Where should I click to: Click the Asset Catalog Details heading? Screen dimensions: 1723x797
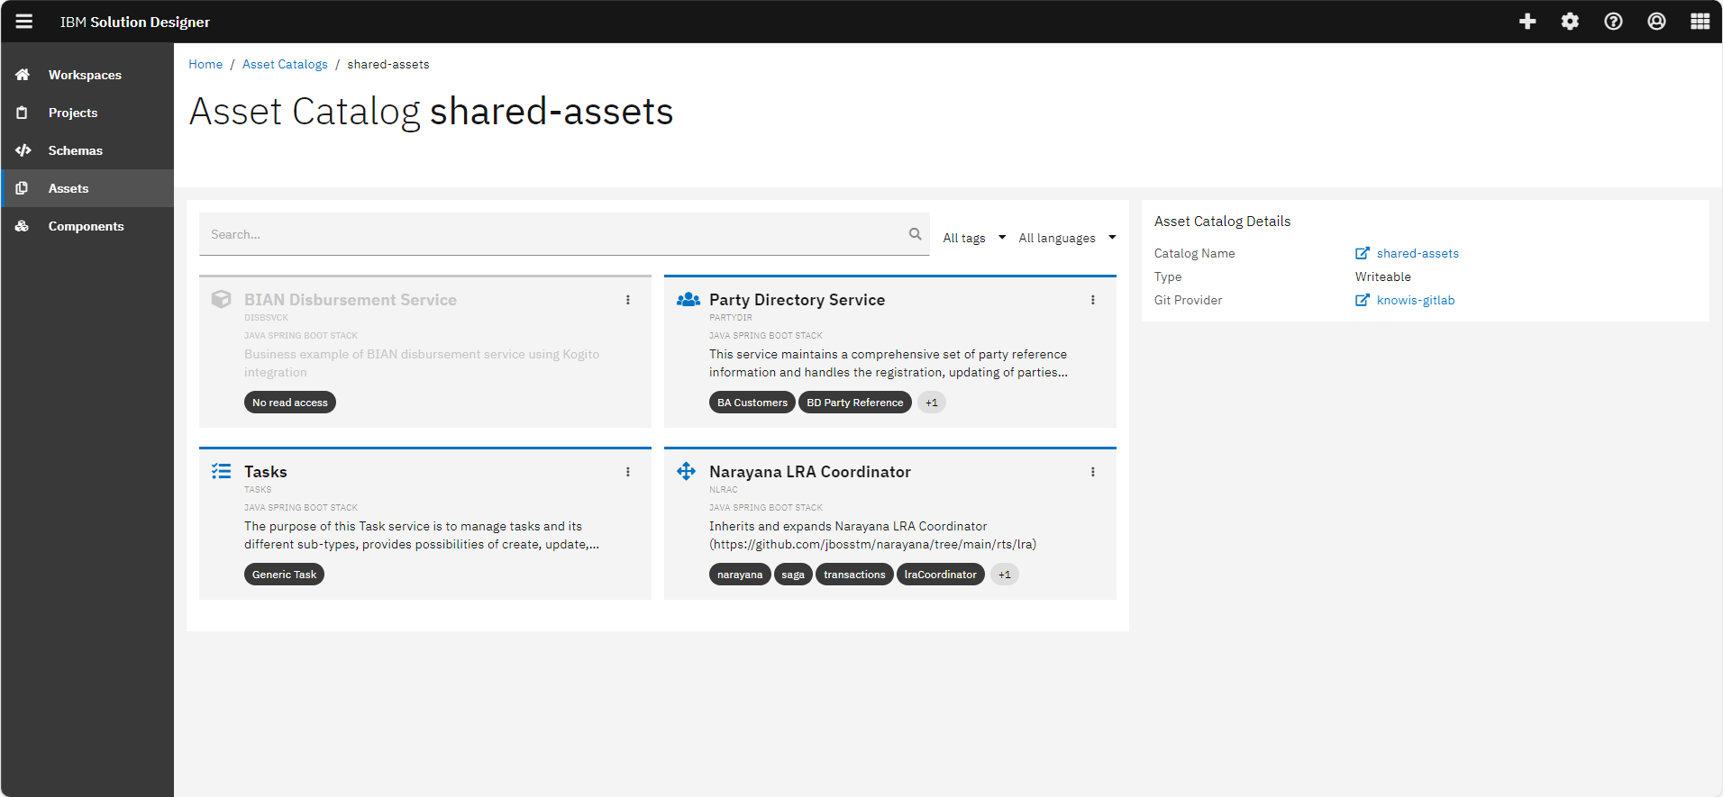(x=1222, y=222)
